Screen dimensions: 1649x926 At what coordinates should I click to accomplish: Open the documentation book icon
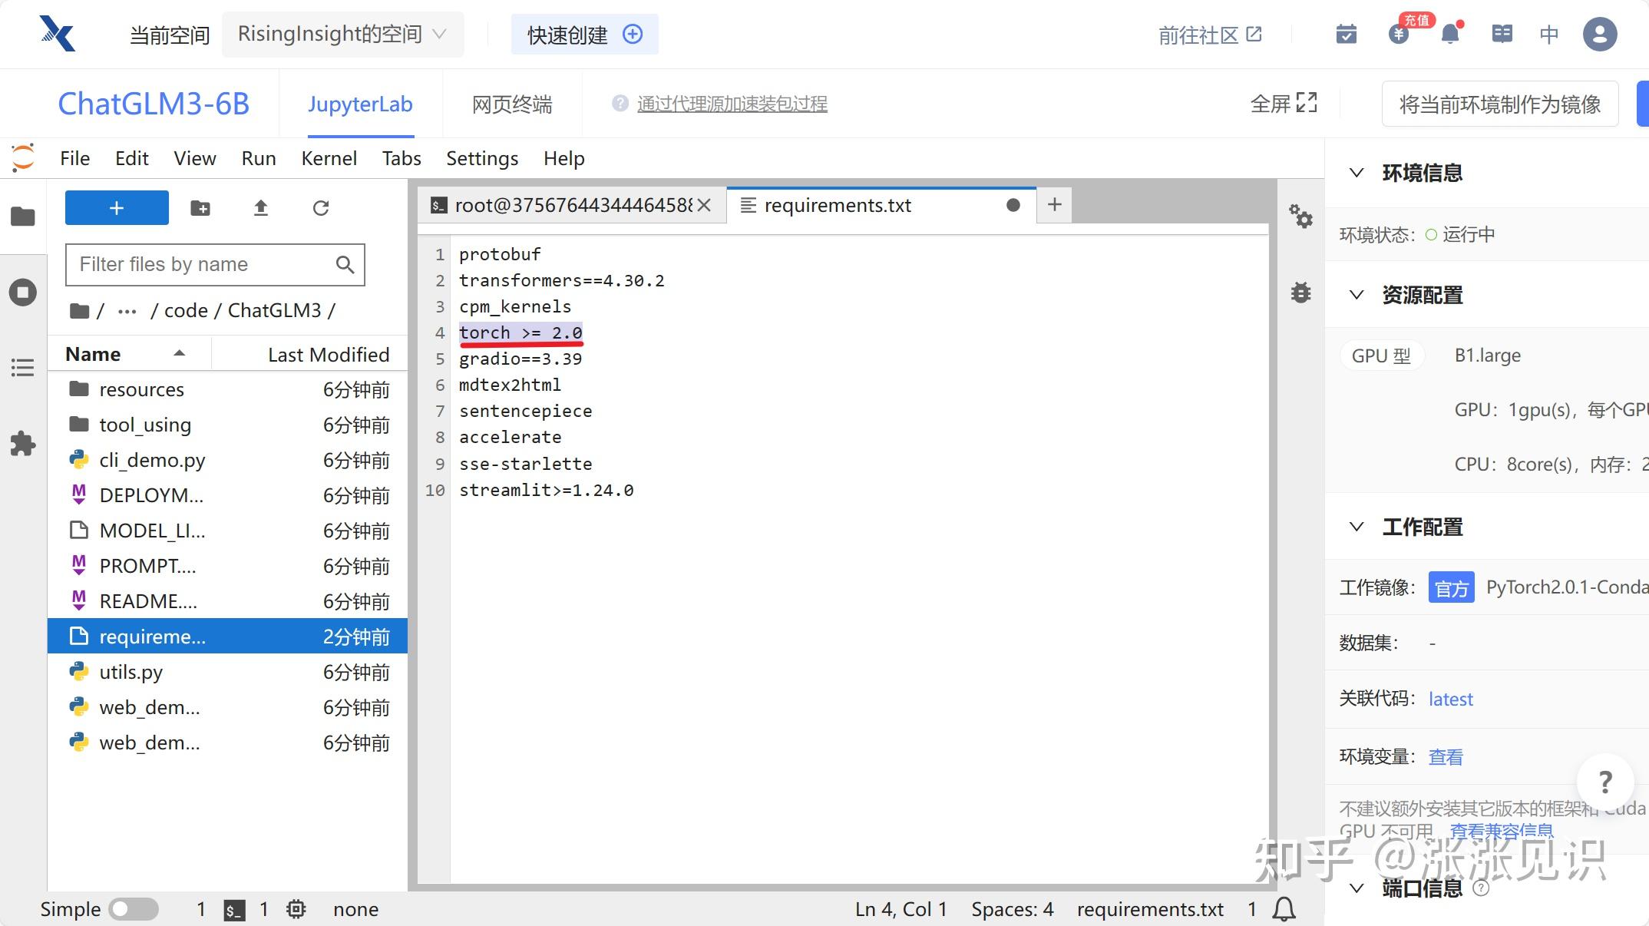point(1502,34)
